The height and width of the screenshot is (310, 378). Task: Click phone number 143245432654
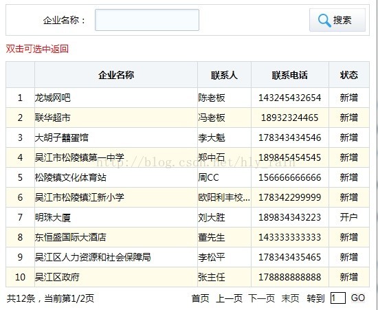pyautogui.click(x=290, y=98)
